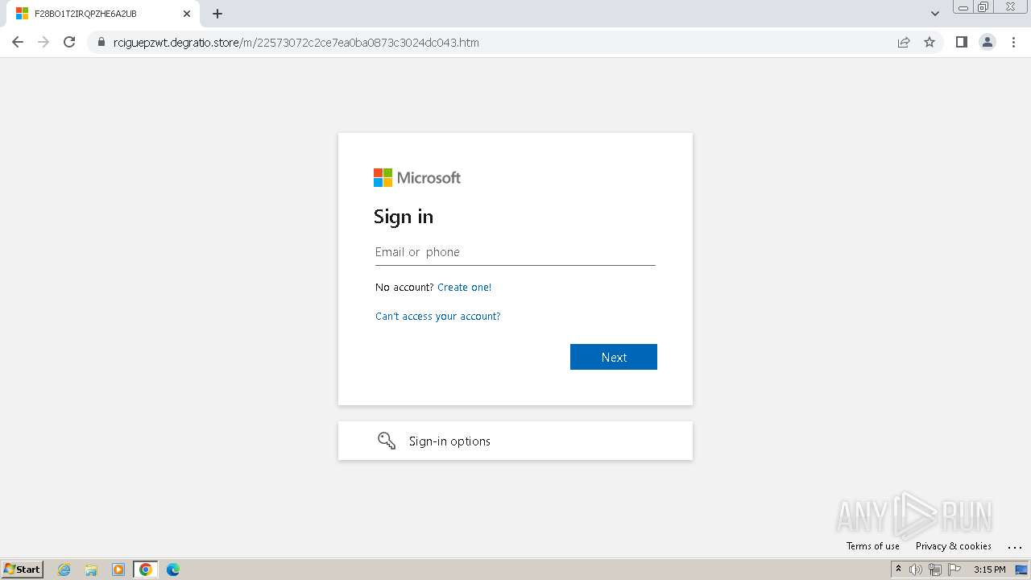Expand the tab search dropdown
The width and height of the screenshot is (1031, 580).
pos(935,14)
